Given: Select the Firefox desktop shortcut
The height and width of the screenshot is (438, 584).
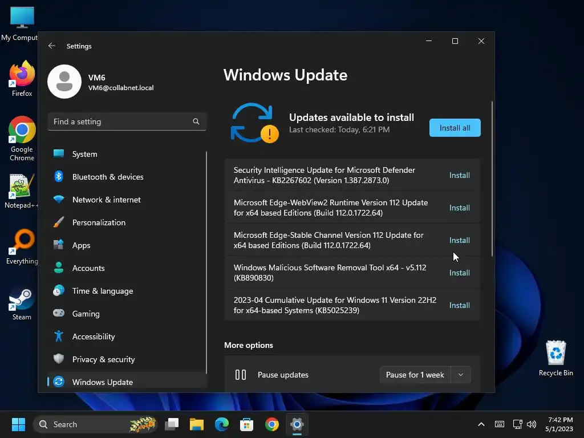Looking at the screenshot, I should (x=22, y=79).
